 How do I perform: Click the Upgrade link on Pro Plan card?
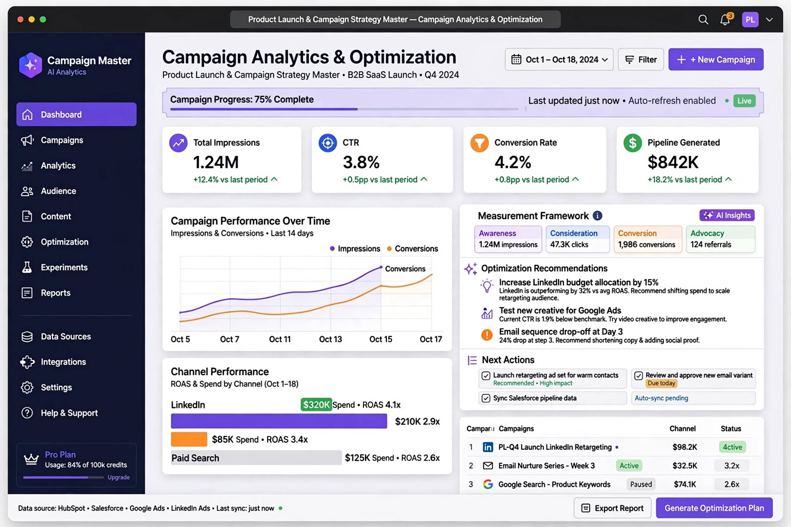119,477
